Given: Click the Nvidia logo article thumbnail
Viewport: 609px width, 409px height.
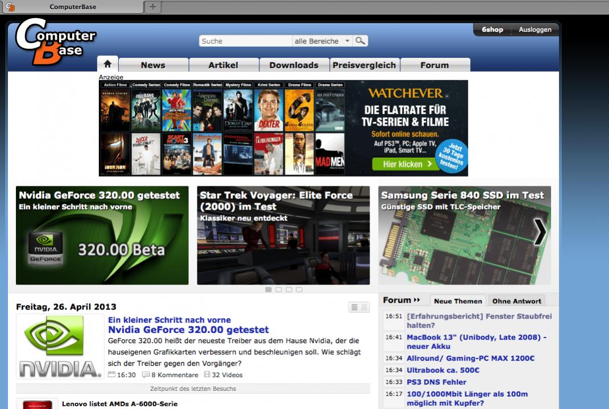Looking at the screenshot, I should (x=60, y=346).
